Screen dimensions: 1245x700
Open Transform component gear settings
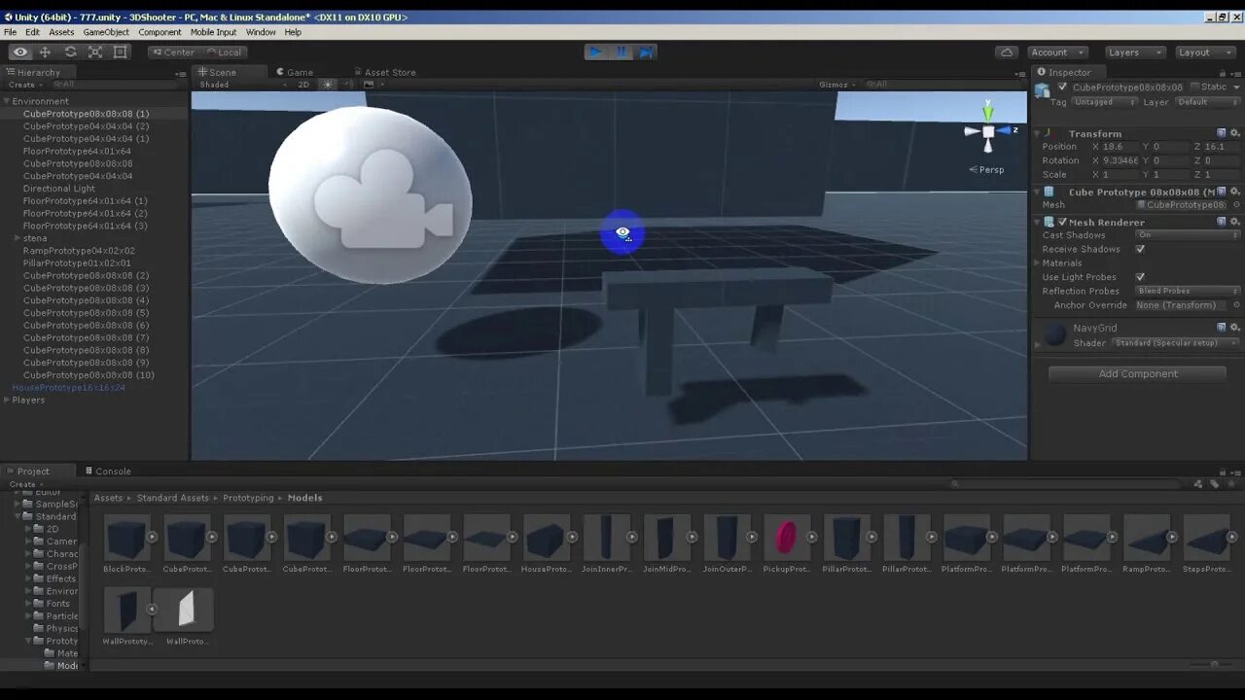[x=1235, y=133]
